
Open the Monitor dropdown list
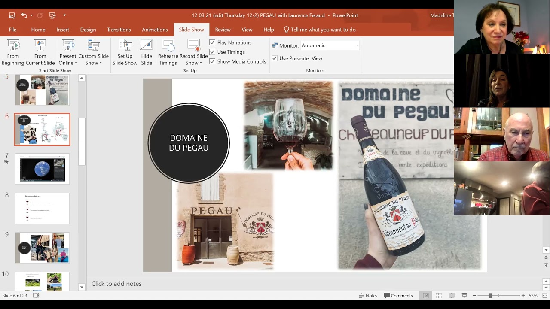[x=356, y=45]
